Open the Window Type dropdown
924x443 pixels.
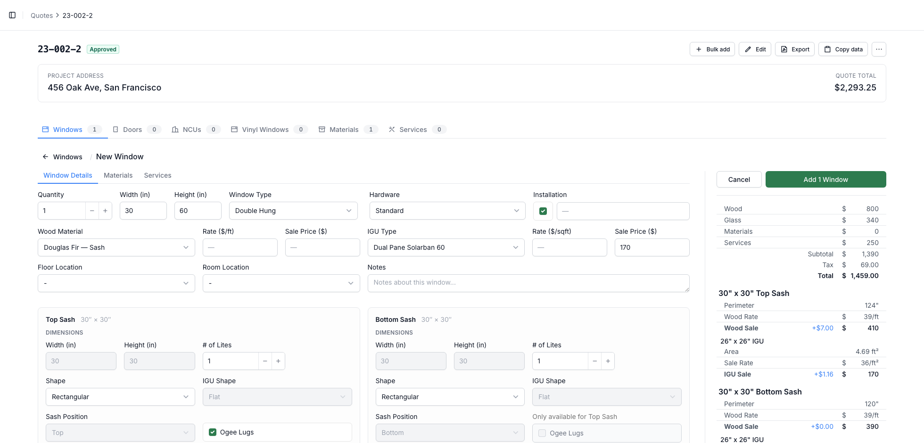pyautogui.click(x=293, y=211)
